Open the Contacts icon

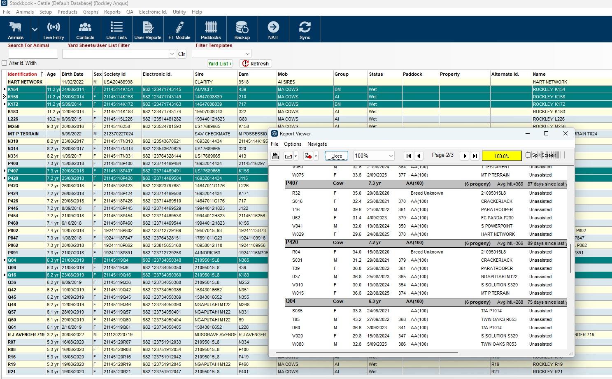[x=85, y=30]
